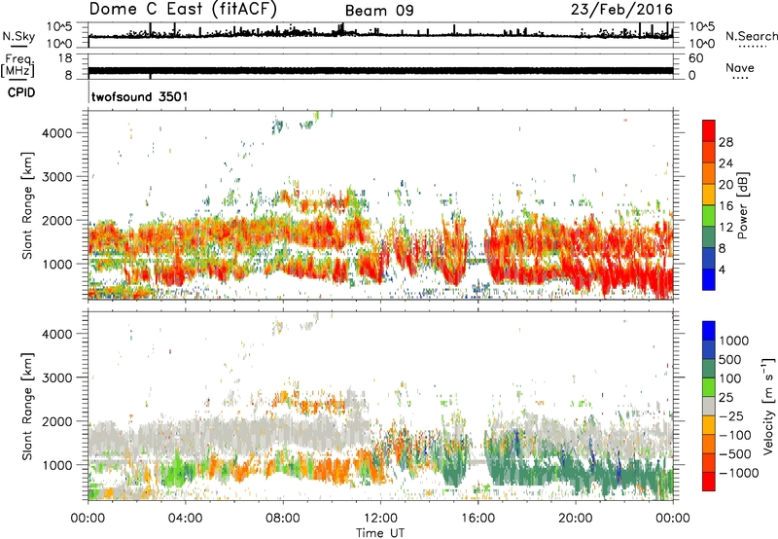
Task: Click the 1000 km tick in velocity panel
Action: pyautogui.click(x=56, y=465)
